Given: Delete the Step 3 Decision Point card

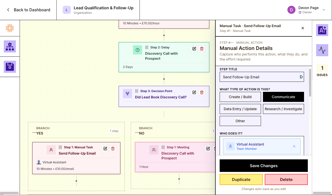Looking at the screenshot, I should click(x=202, y=92).
